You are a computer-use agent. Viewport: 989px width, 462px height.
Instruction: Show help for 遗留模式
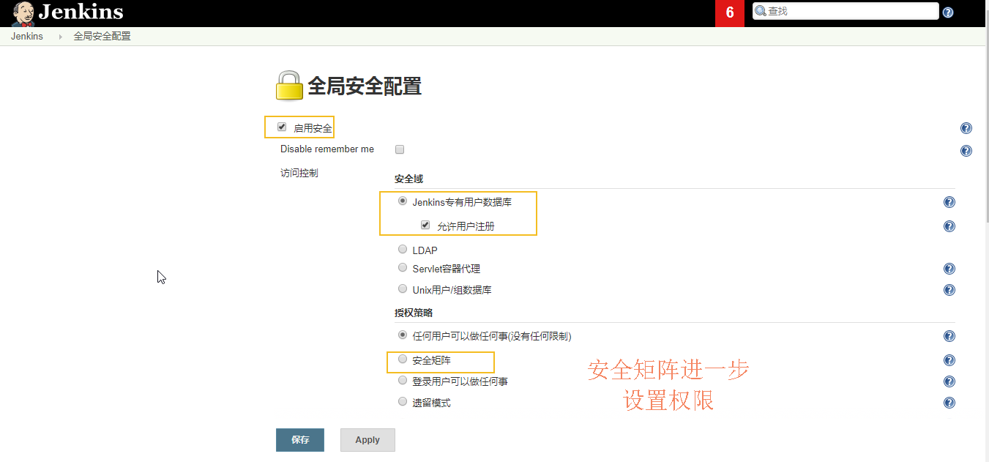(x=949, y=403)
